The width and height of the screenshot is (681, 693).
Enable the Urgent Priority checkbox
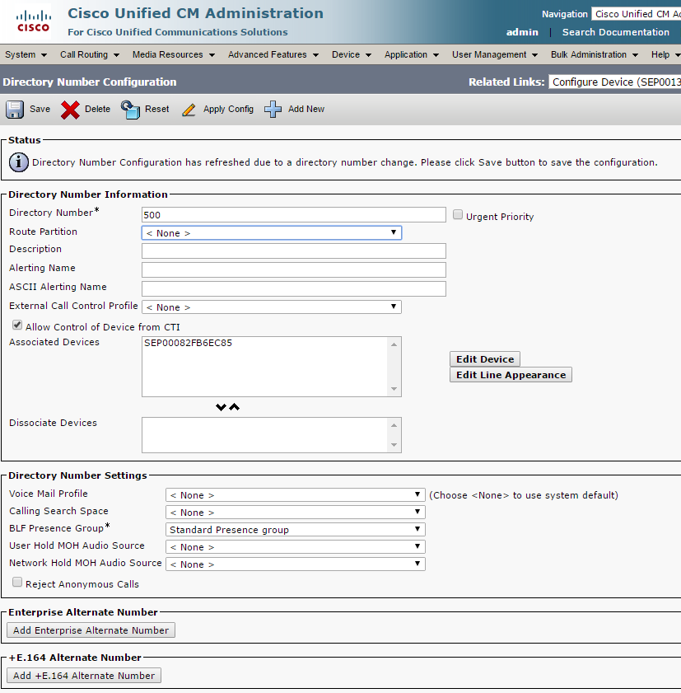click(x=458, y=215)
